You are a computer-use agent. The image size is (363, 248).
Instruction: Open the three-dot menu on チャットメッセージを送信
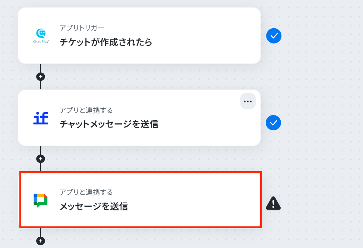point(248,101)
